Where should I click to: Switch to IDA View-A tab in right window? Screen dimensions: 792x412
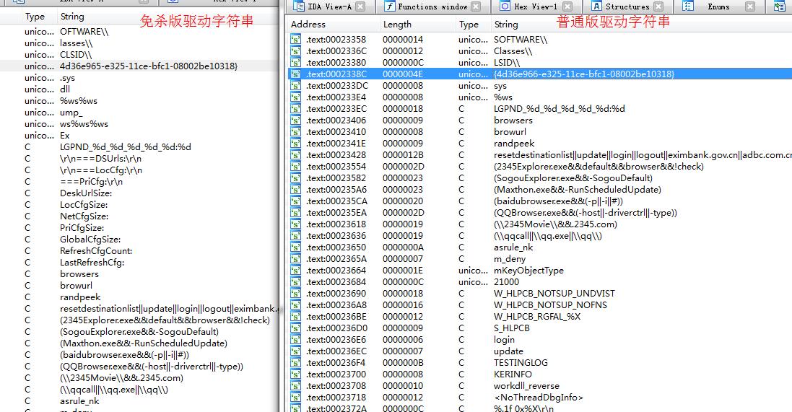click(331, 6)
